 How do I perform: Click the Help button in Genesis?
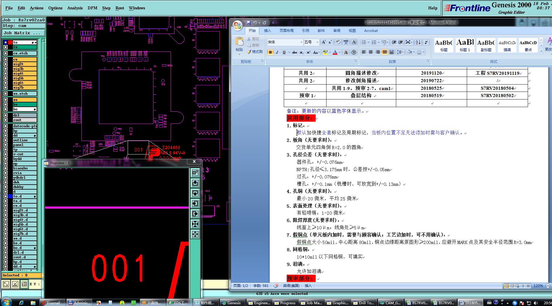tap(433, 8)
